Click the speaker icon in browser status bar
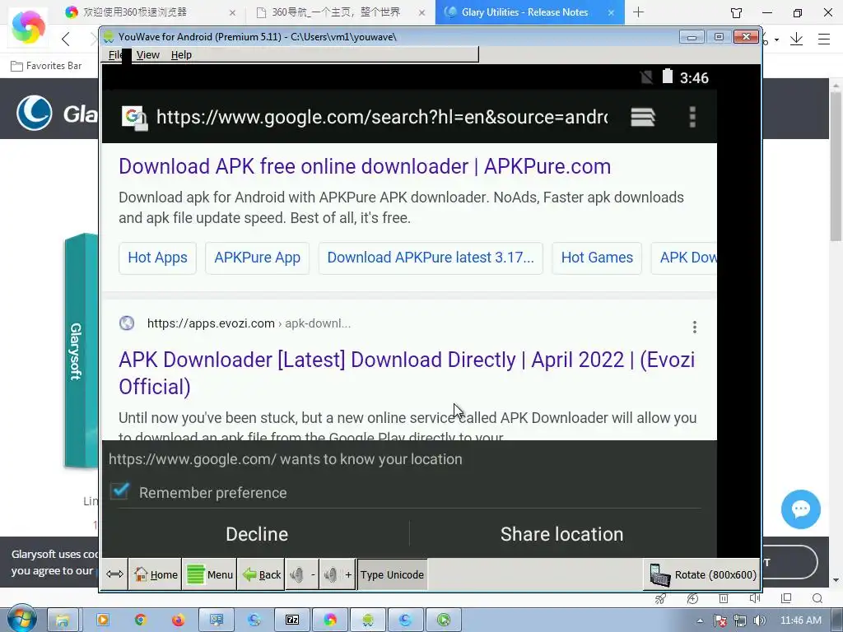This screenshot has height=632, width=843. click(755, 598)
